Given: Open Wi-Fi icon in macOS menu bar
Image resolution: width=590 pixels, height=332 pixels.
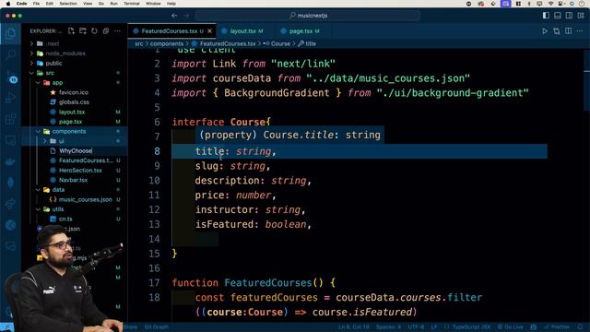Looking at the screenshot, I should coord(551,4).
